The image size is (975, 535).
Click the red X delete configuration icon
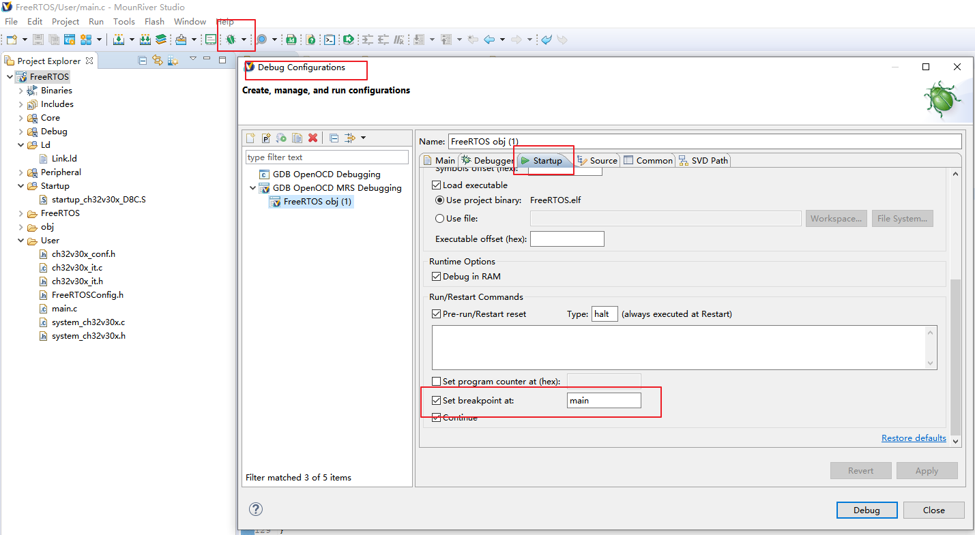point(312,138)
